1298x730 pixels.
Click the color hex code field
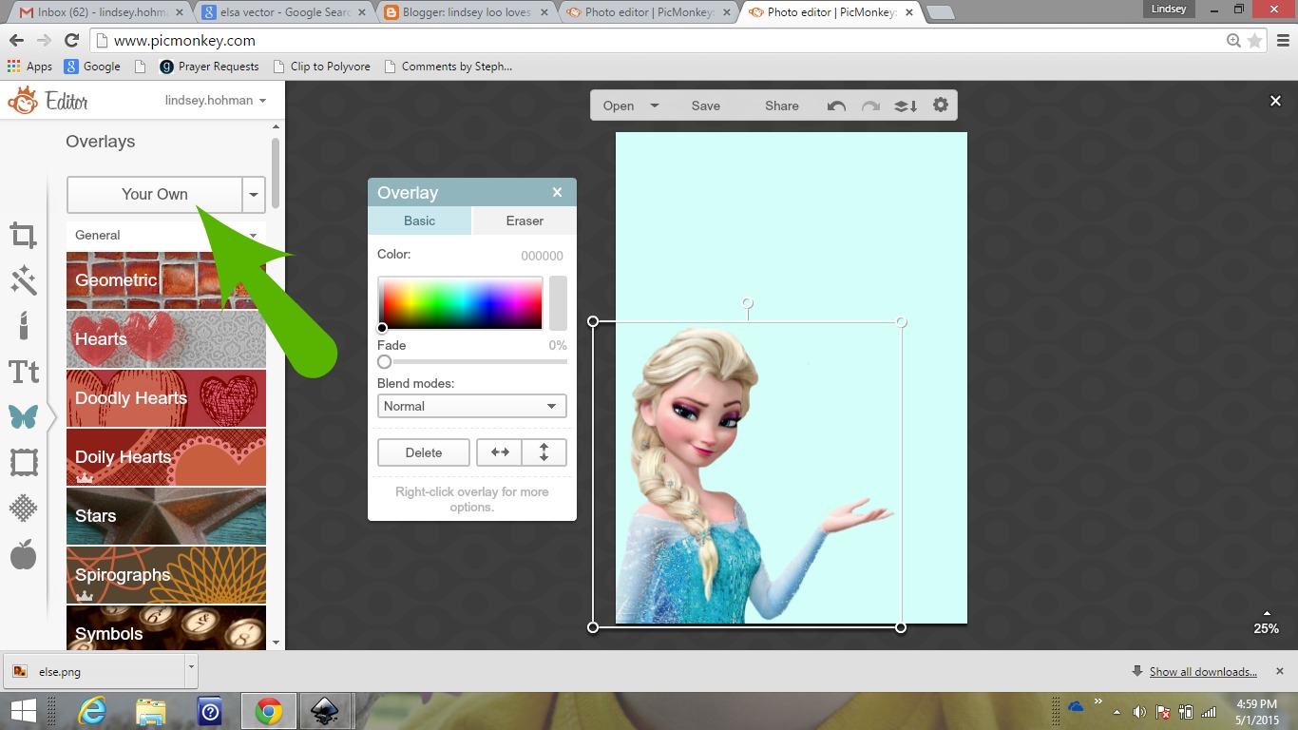click(x=542, y=256)
